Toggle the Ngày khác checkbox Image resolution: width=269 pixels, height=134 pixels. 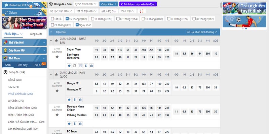pyautogui.click(x=77, y=25)
